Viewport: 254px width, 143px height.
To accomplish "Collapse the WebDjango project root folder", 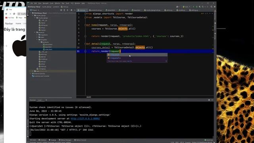I will pos(31,13).
